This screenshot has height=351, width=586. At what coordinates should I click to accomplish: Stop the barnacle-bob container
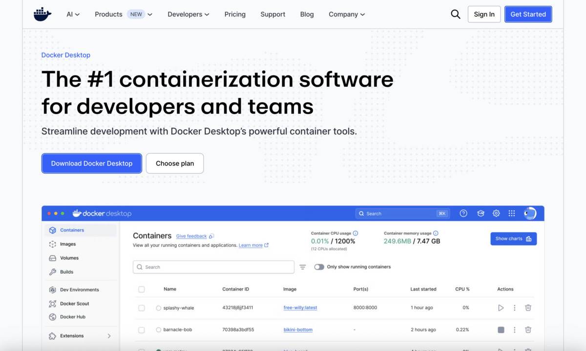pos(501,330)
